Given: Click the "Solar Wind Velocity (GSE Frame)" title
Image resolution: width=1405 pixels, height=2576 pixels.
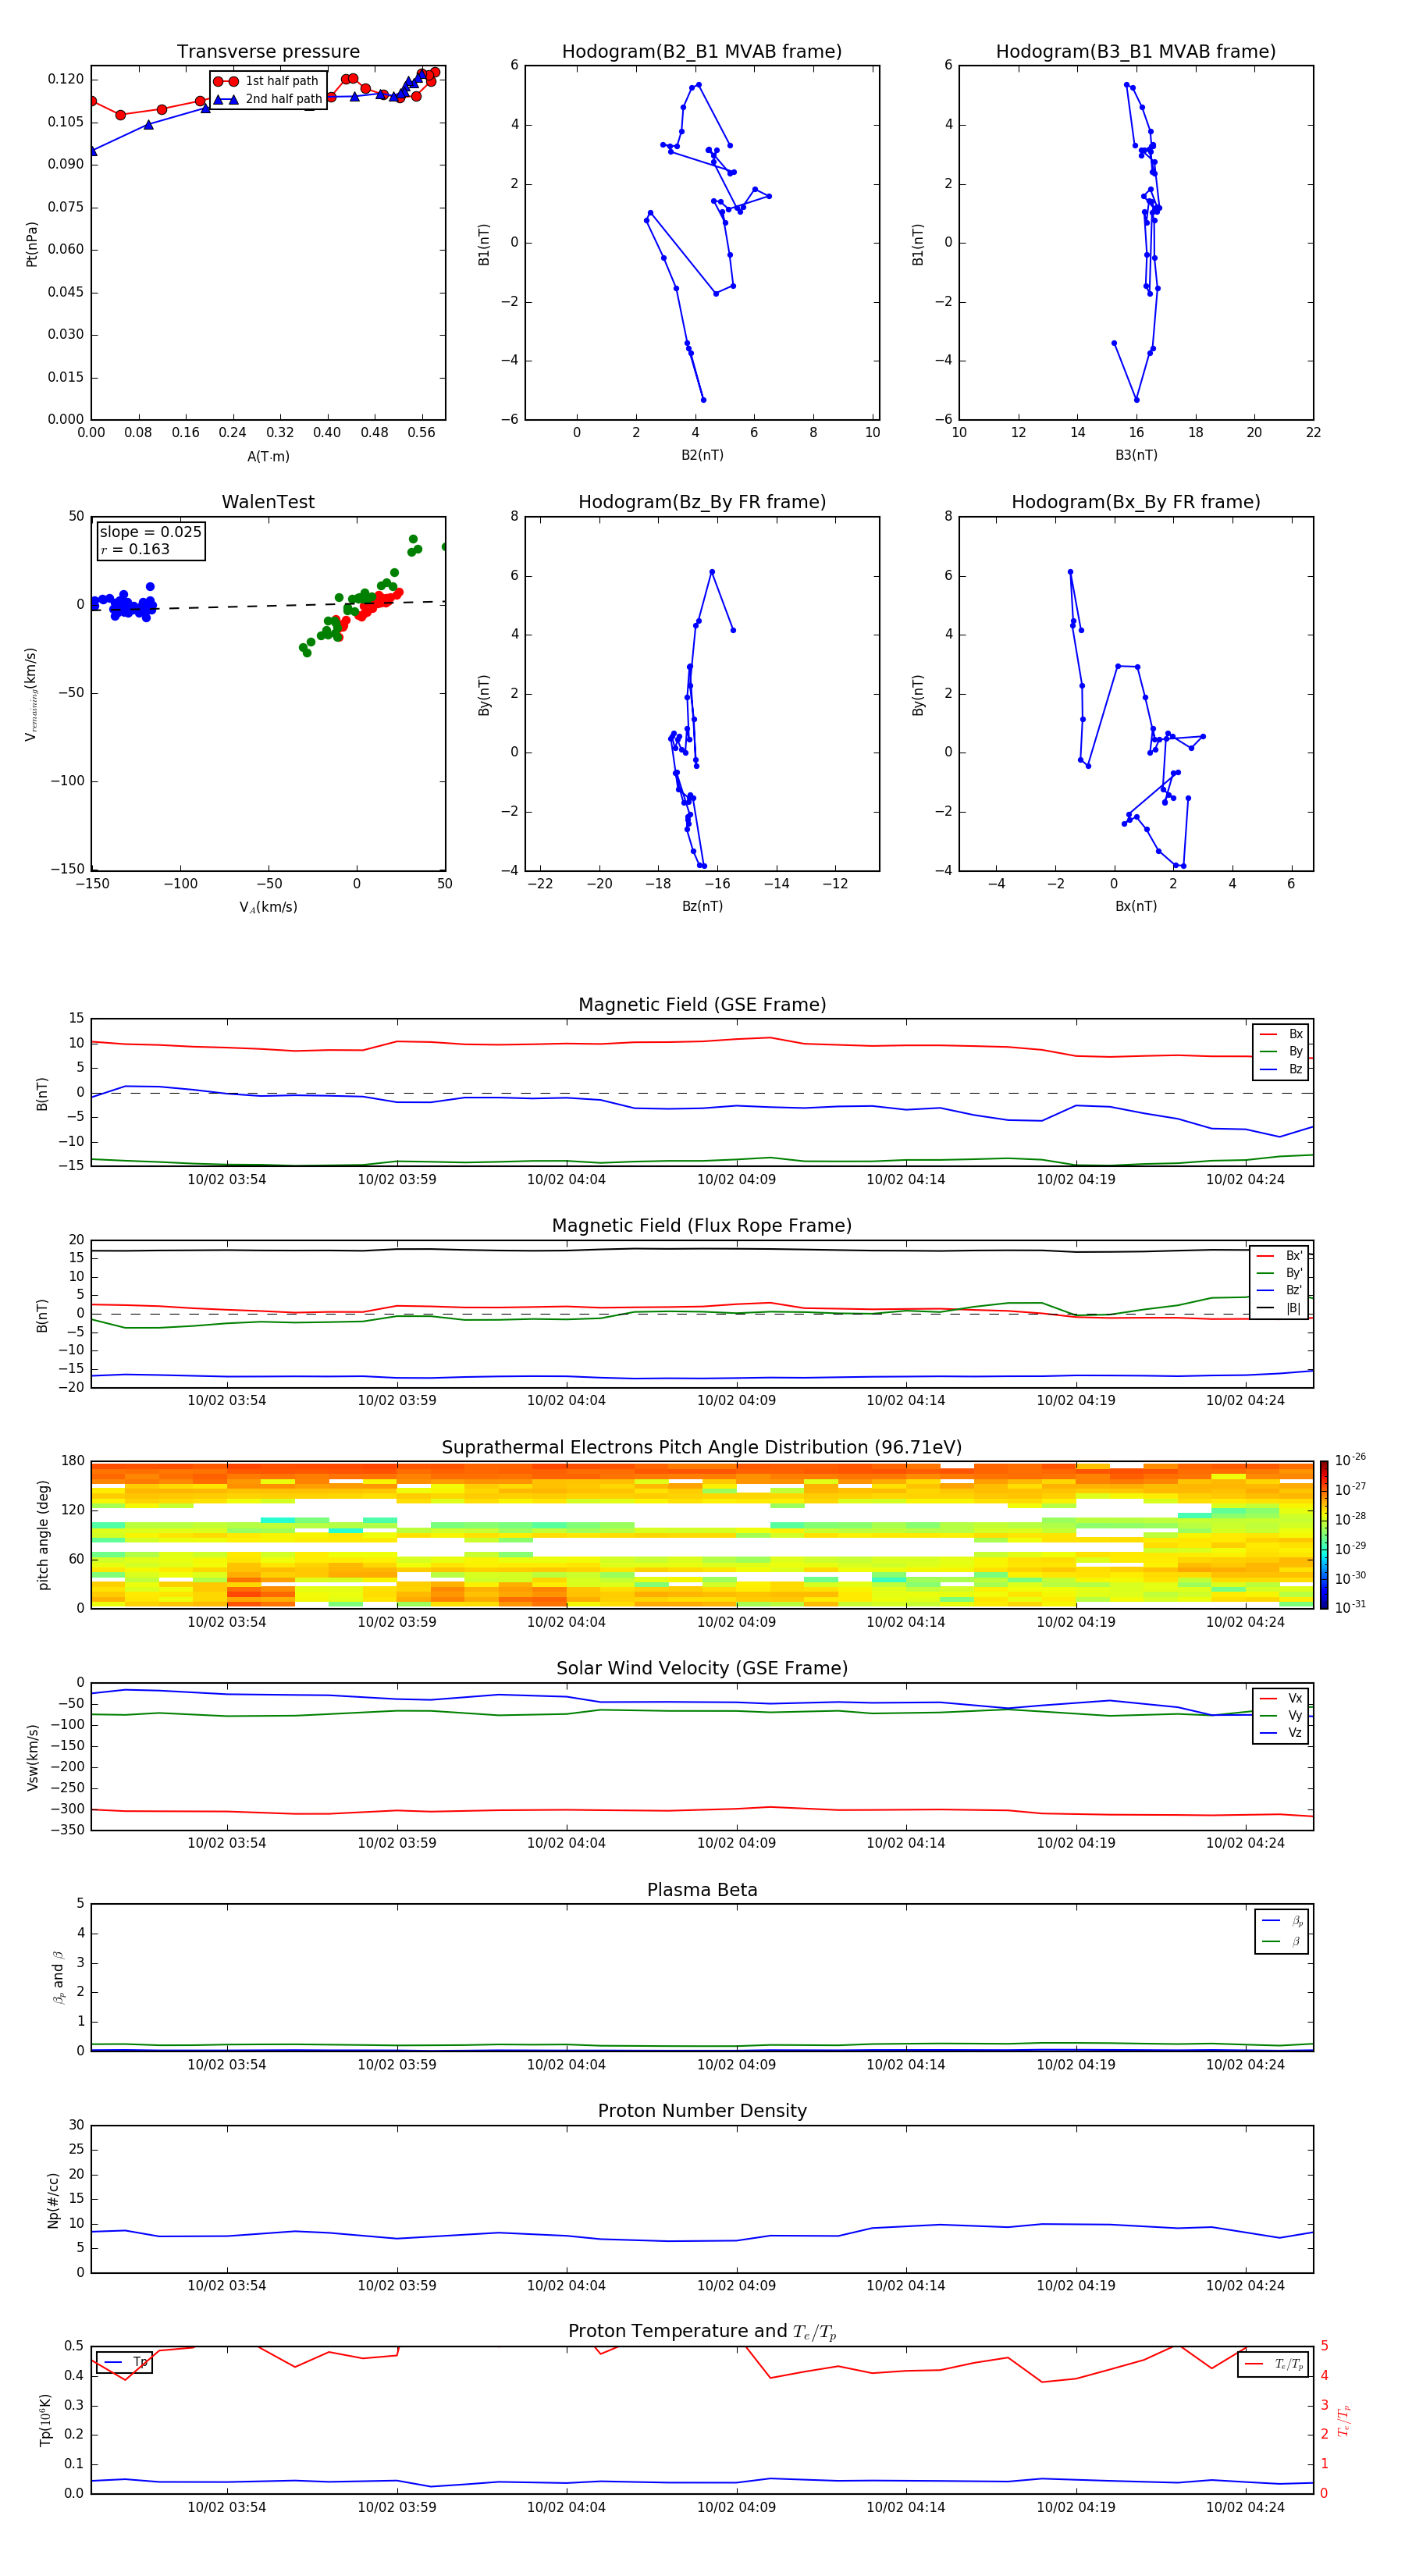Looking at the screenshot, I should [x=702, y=1669].
